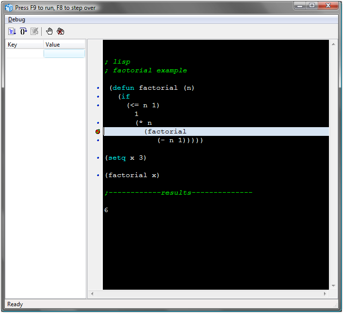Set a breakpoint at the (defun factorial line marker
Viewport: 343px width, 313px height.
[98, 88]
